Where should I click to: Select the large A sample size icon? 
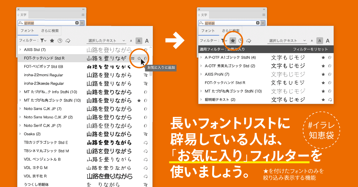tap(147, 40)
